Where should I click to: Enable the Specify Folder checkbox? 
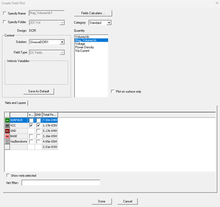click(5, 22)
